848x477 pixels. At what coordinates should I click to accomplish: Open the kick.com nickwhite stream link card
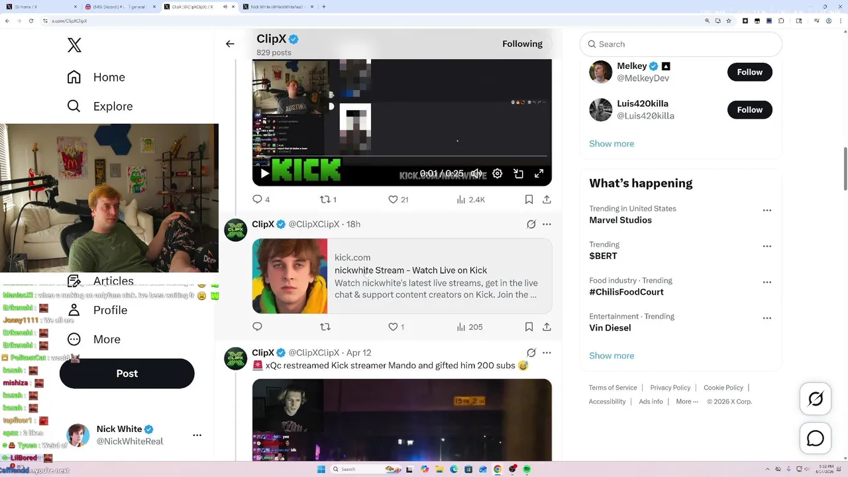402,276
